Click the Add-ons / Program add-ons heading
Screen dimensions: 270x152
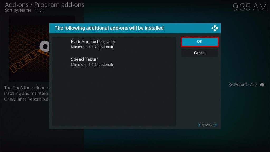click(x=45, y=5)
